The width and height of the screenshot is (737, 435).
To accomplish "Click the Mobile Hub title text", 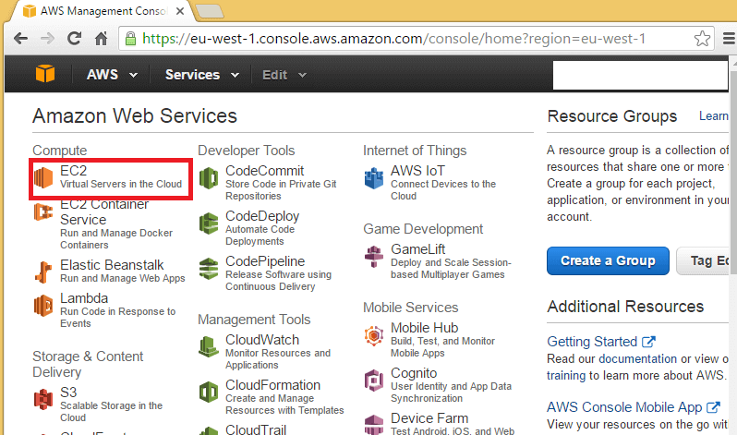I will pyautogui.click(x=425, y=328).
